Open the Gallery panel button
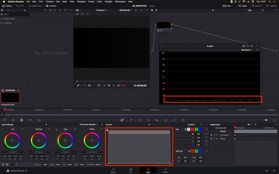 [7, 6]
